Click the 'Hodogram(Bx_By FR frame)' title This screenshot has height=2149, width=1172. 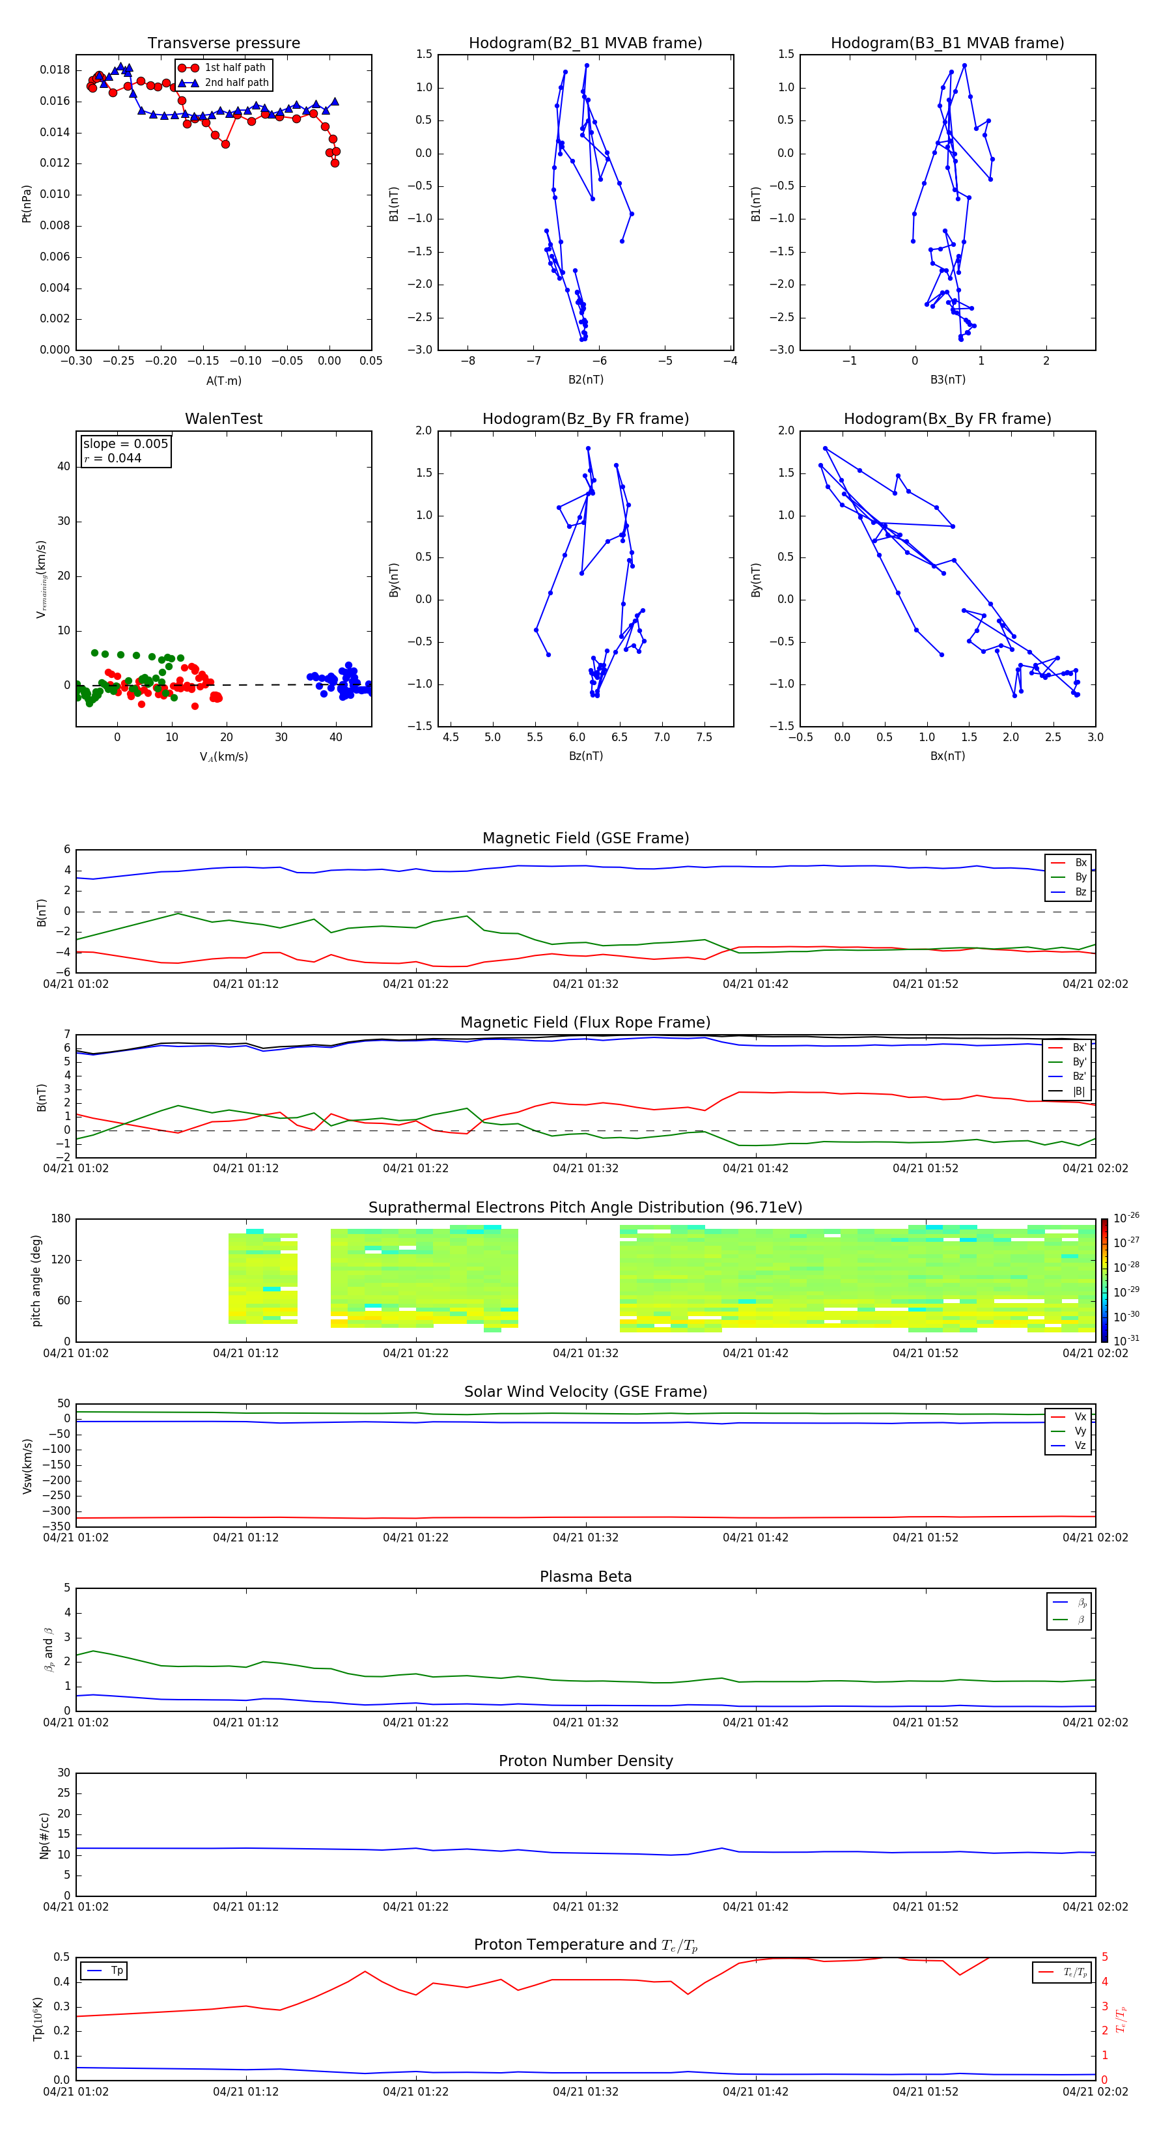(x=947, y=419)
